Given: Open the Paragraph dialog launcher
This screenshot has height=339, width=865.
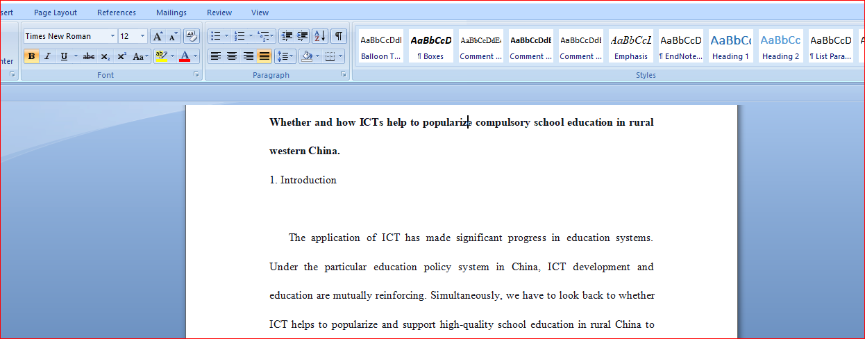Looking at the screenshot, I should 344,74.
